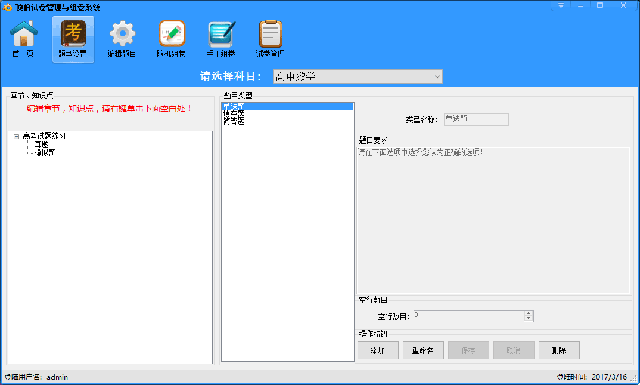Open the title bar dropdown arrow menu
Image resolution: width=640 pixels, height=385 pixels.
pyautogui.click(x=561, y=5)
